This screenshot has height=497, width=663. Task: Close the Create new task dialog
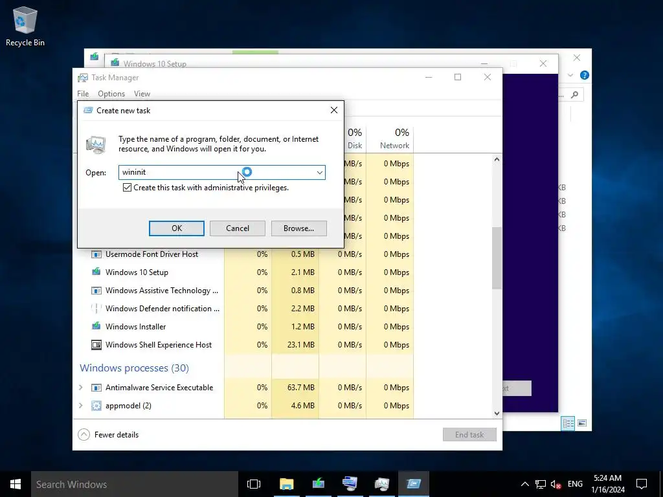tap(334, 110)
